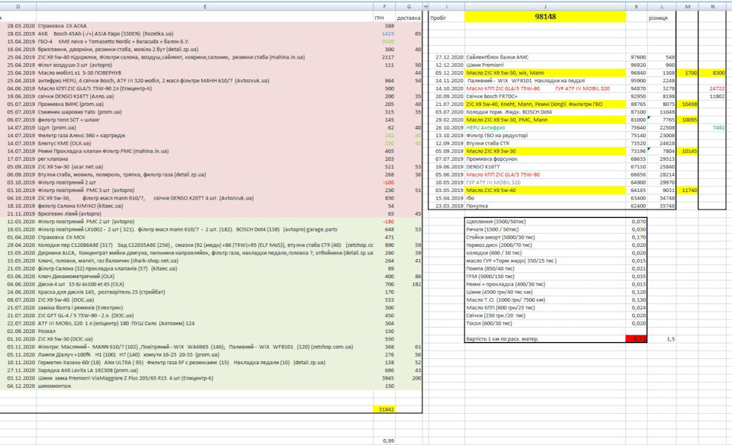Select column J header

(x=545, y=7)
